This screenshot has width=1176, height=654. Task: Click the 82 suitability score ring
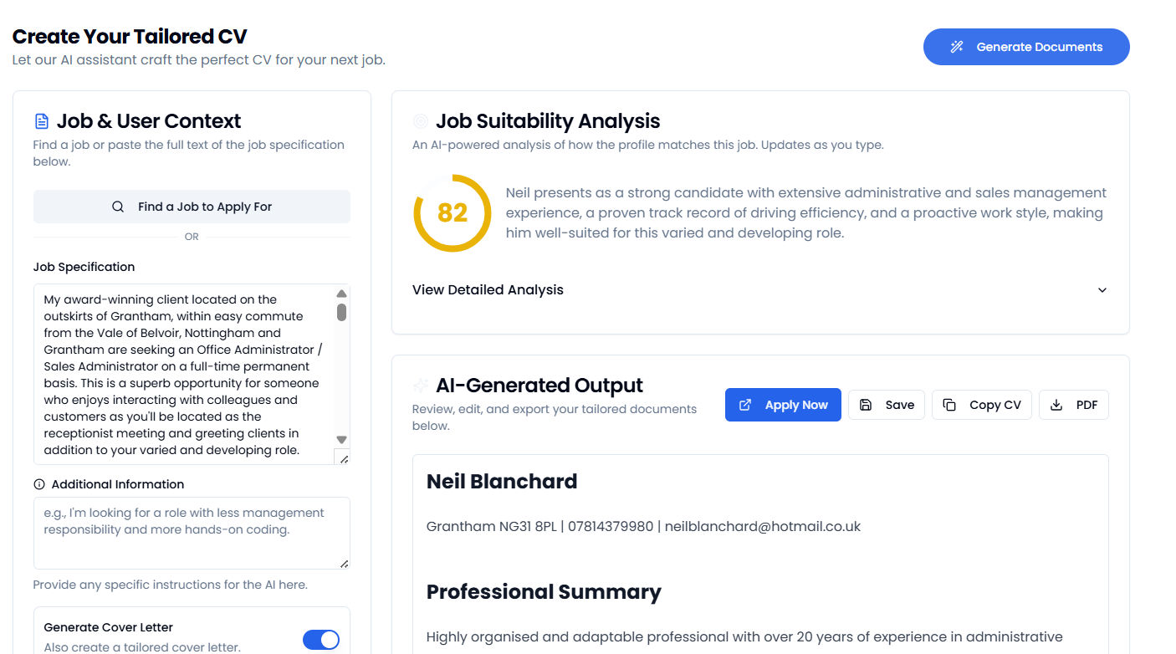[452, 213]
